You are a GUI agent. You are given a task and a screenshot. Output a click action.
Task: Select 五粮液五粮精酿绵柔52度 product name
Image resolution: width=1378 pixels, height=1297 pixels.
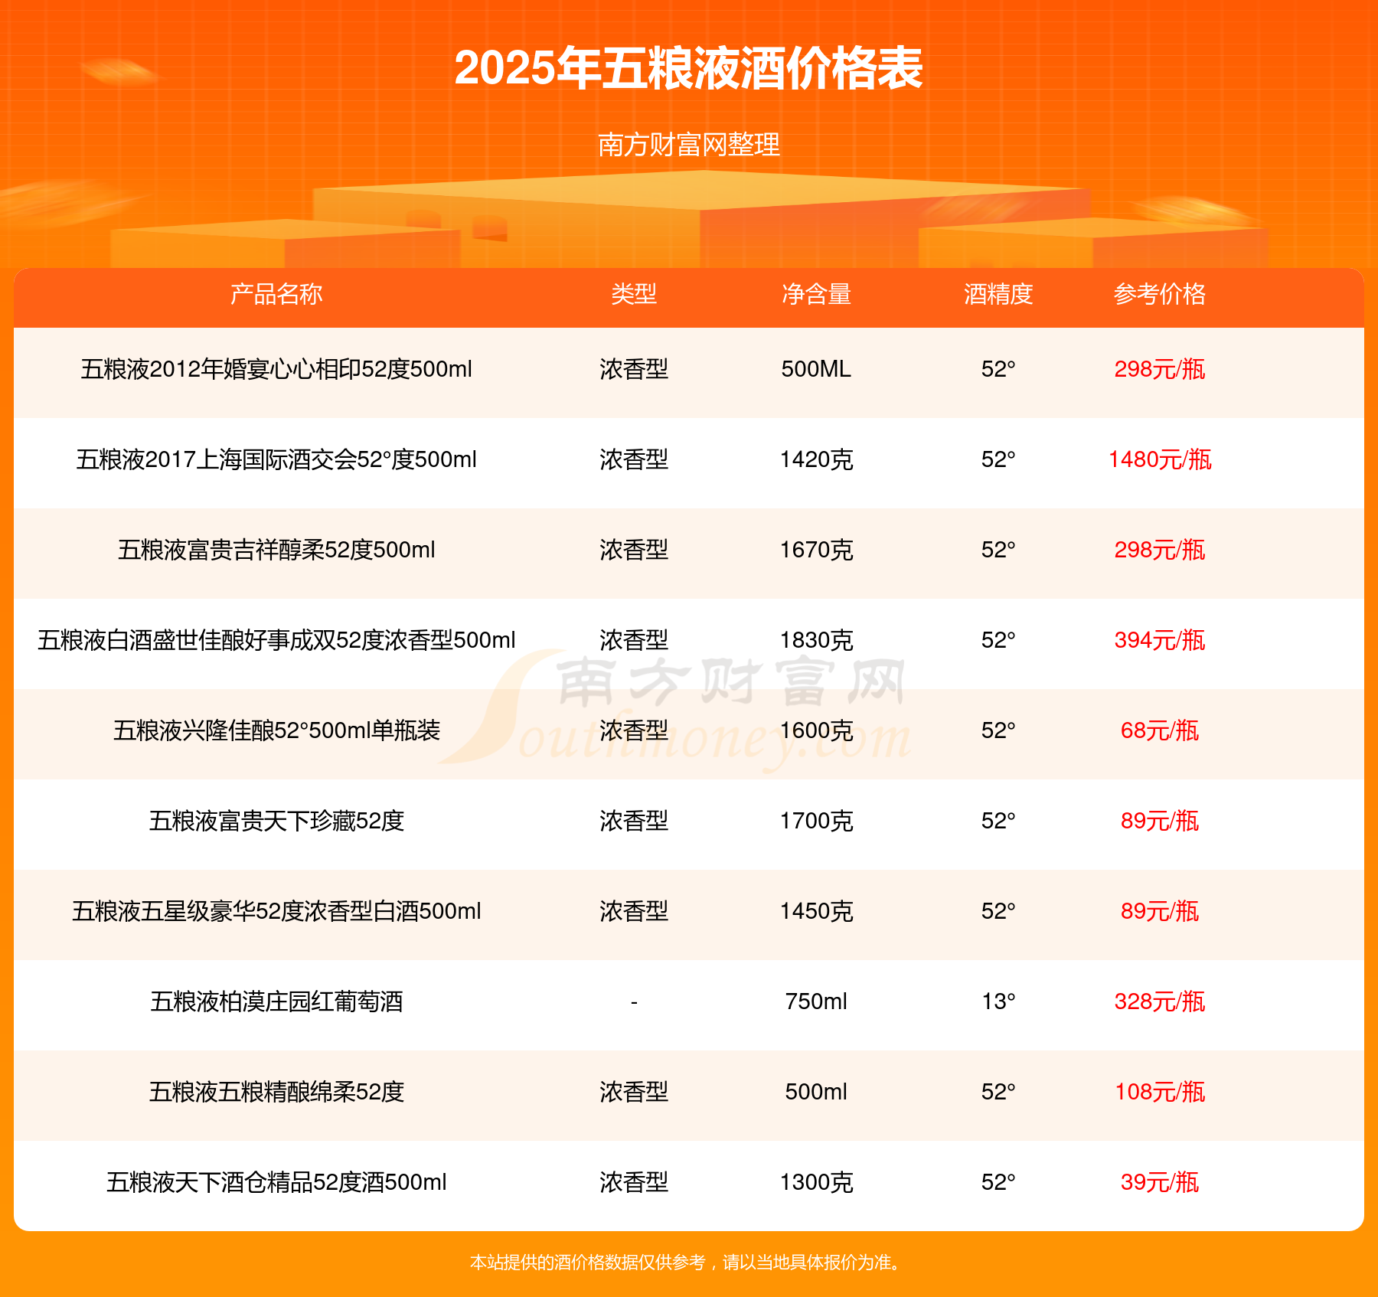(276, 1092)
